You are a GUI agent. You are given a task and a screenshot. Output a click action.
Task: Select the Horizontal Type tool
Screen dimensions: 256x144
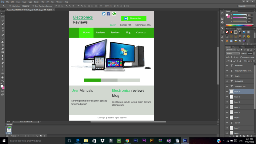3,66
